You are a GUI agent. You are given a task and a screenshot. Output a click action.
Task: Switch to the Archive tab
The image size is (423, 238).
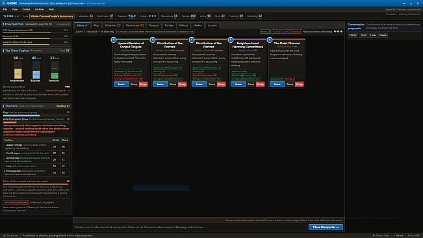click(x=212, y=25)
